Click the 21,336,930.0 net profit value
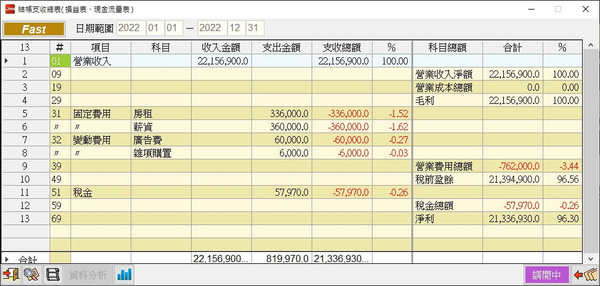 [514, 219]
